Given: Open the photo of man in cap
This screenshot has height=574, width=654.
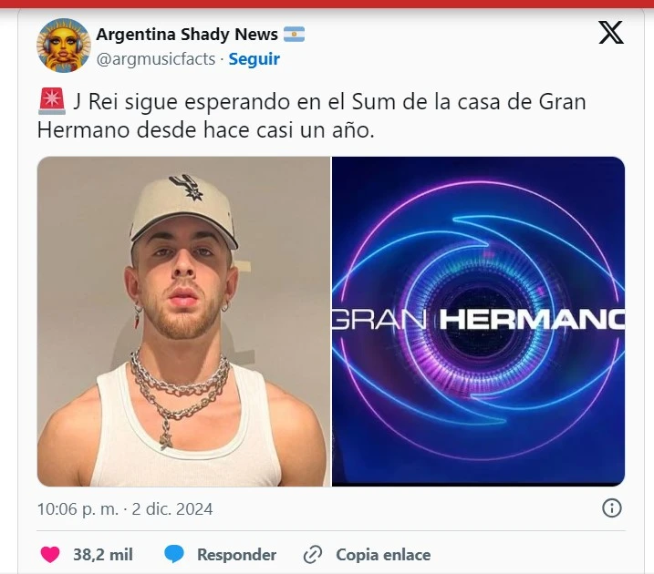Looking at the screenshot, I should pos(183,321).
